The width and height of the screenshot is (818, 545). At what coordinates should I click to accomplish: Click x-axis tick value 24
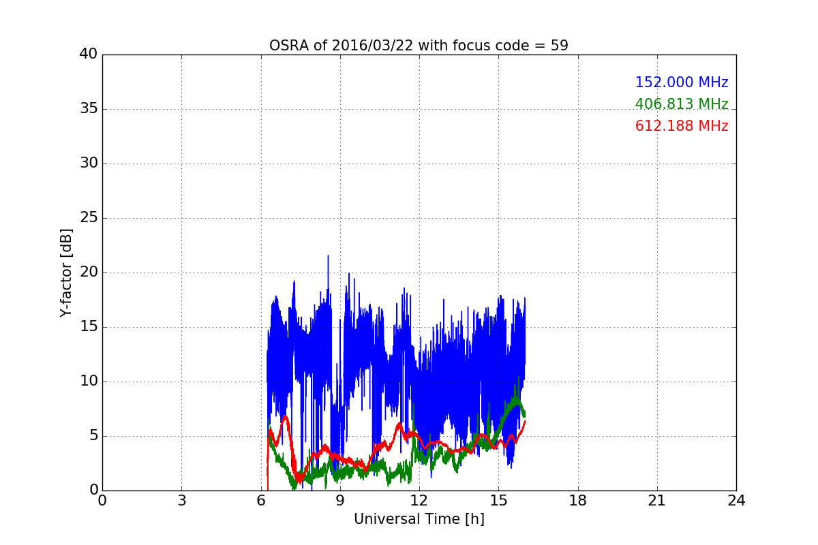click(736, 501)
